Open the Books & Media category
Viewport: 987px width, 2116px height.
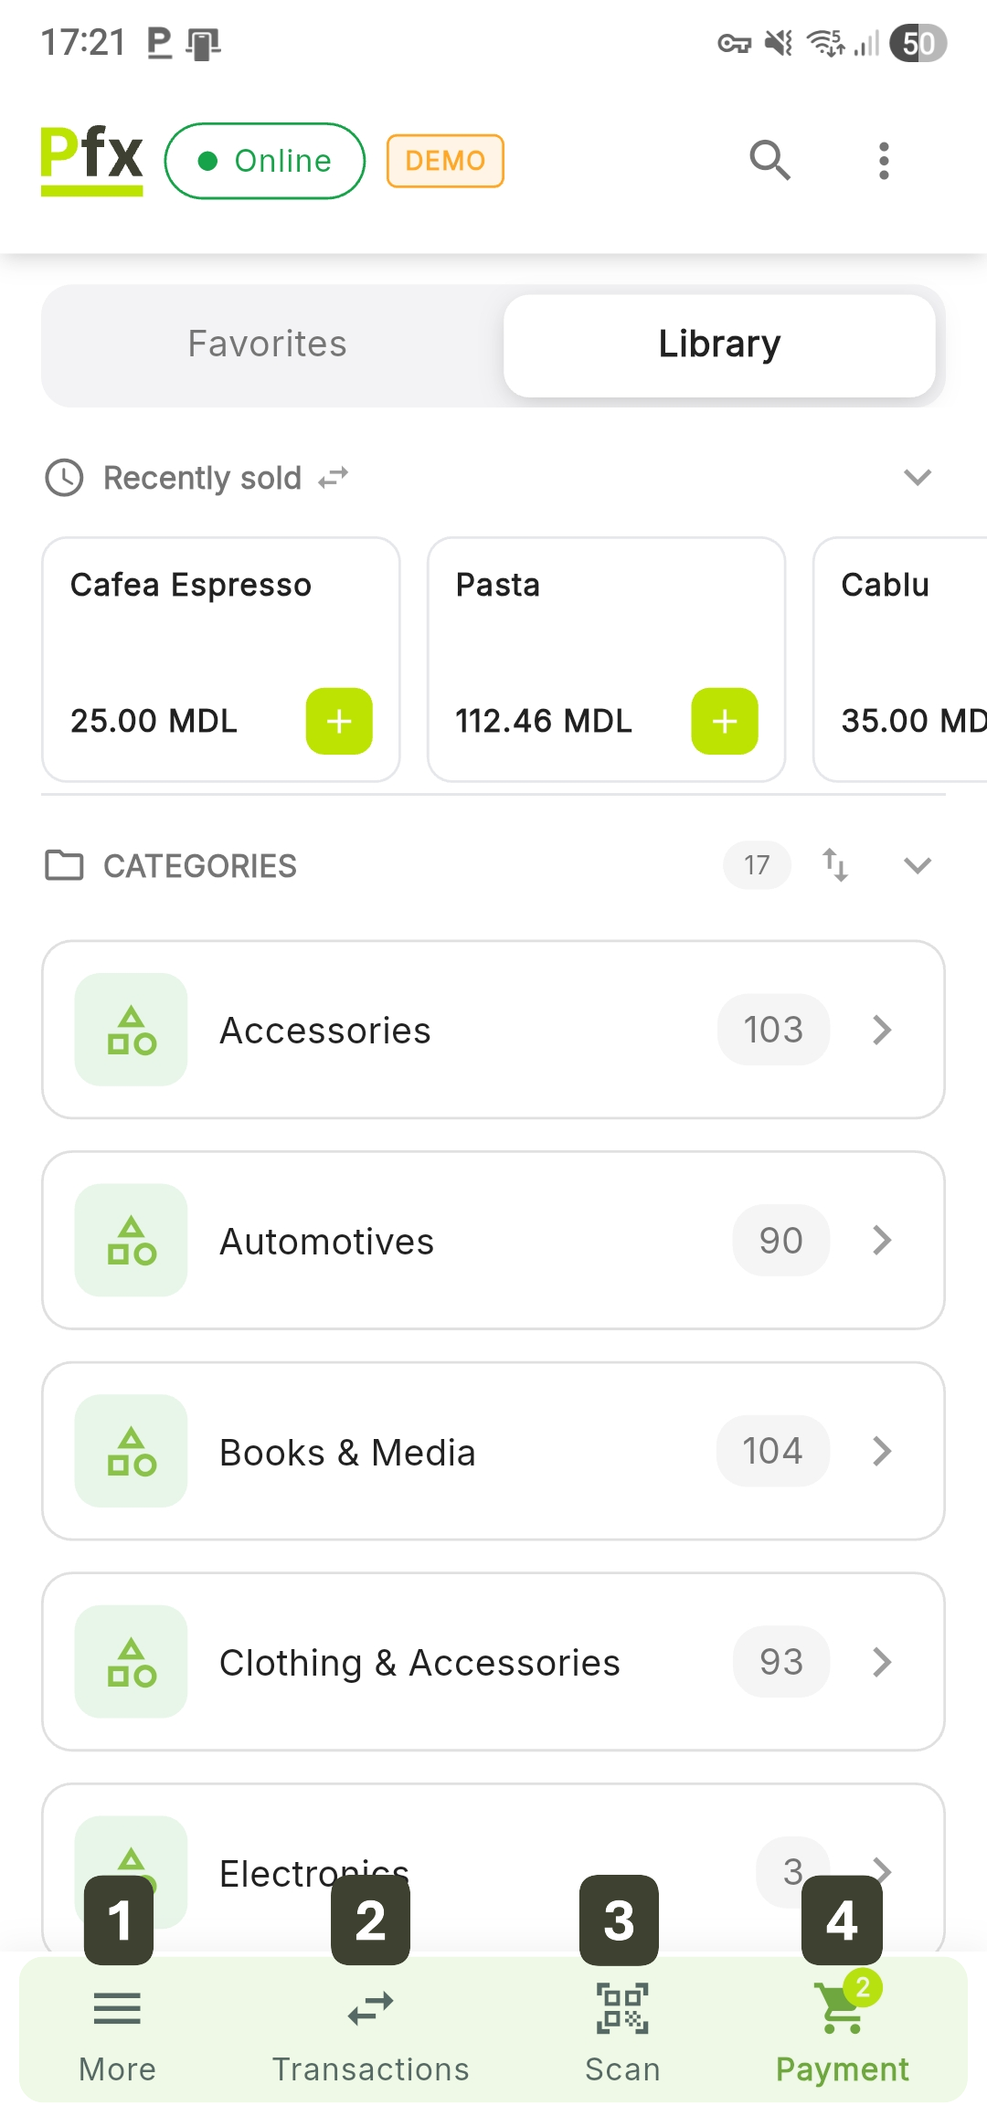click(493, 1451)
